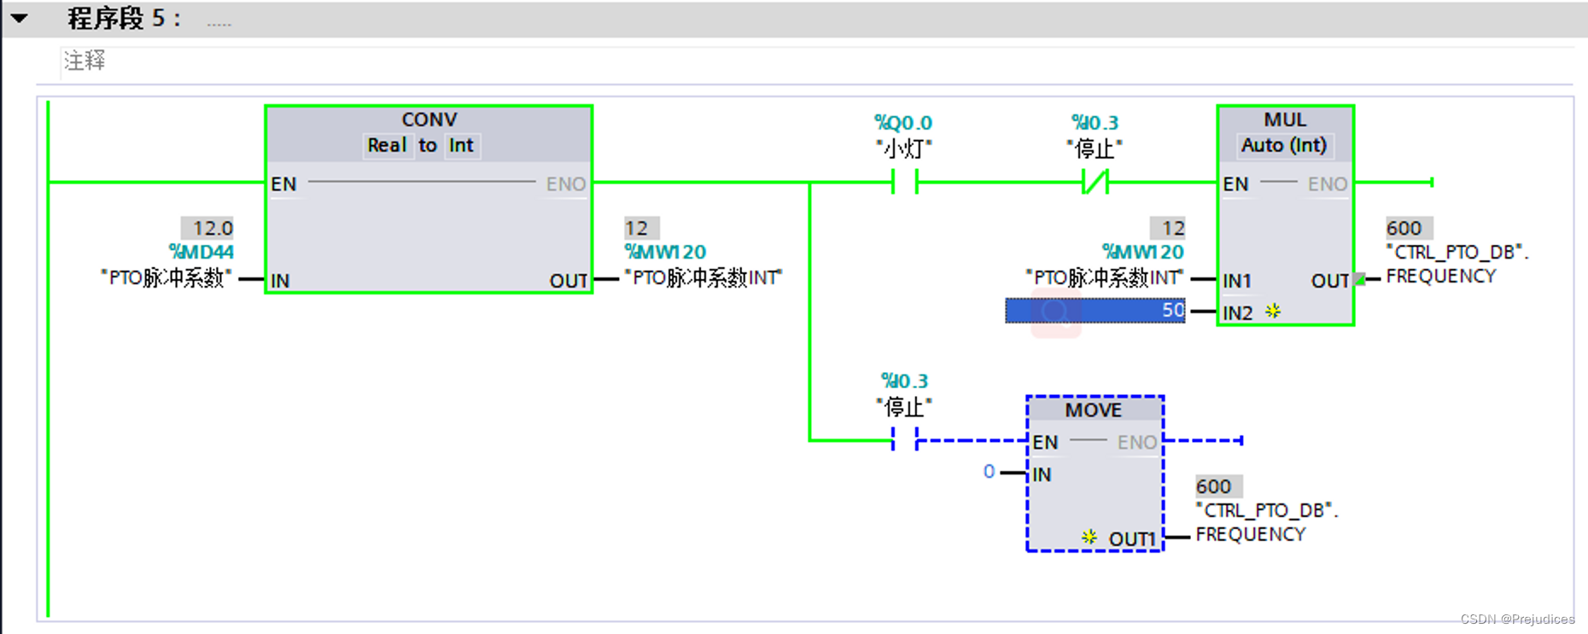Edit the highlighted IN2 value field showing 50
1588x634 pixels.
pos(1095,310)
